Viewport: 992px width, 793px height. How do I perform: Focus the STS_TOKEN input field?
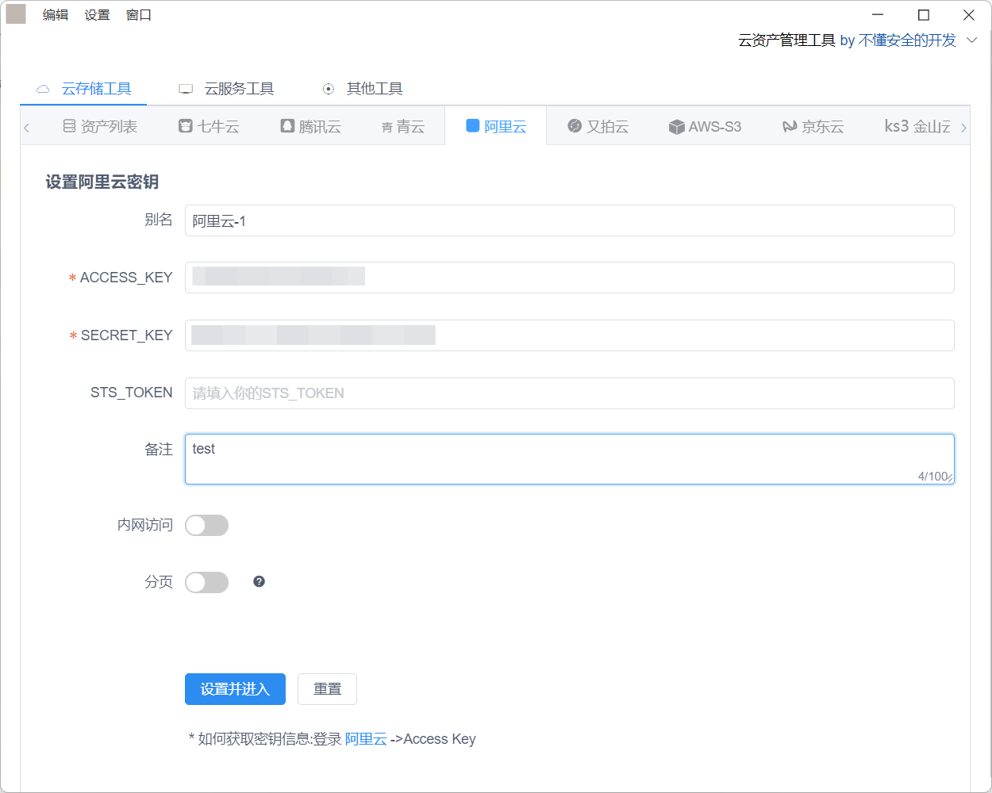point(569,393)
